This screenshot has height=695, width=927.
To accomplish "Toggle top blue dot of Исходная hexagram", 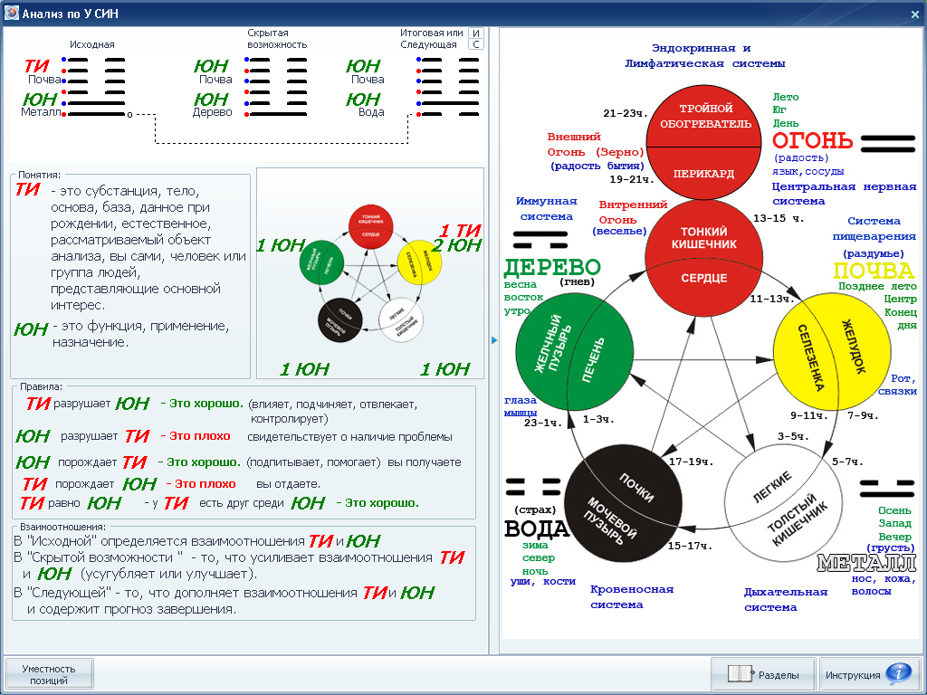I will coord(64,60).
